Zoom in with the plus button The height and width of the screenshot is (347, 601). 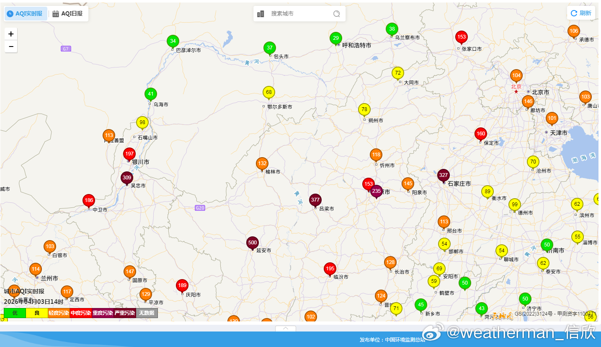11,34
